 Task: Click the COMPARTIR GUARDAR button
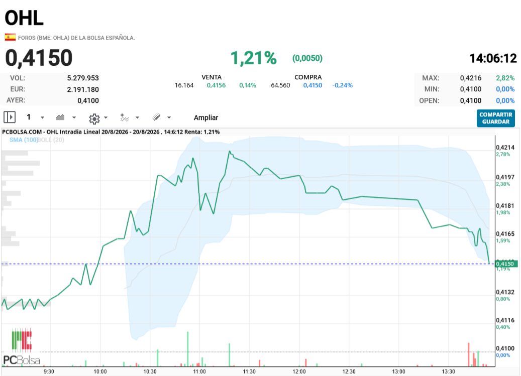(496, 118)
